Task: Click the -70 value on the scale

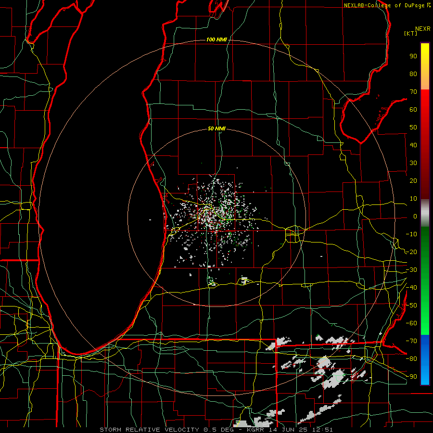Action: click(x=411, y=341)
